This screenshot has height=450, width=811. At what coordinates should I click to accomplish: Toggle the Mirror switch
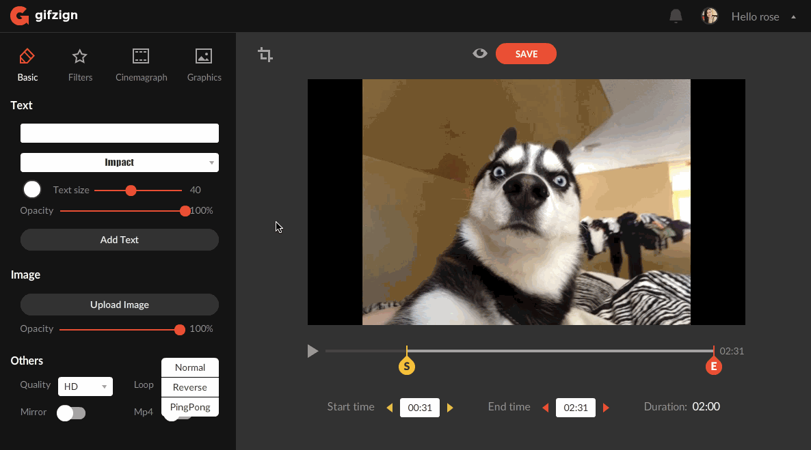[x=71, y=412]
